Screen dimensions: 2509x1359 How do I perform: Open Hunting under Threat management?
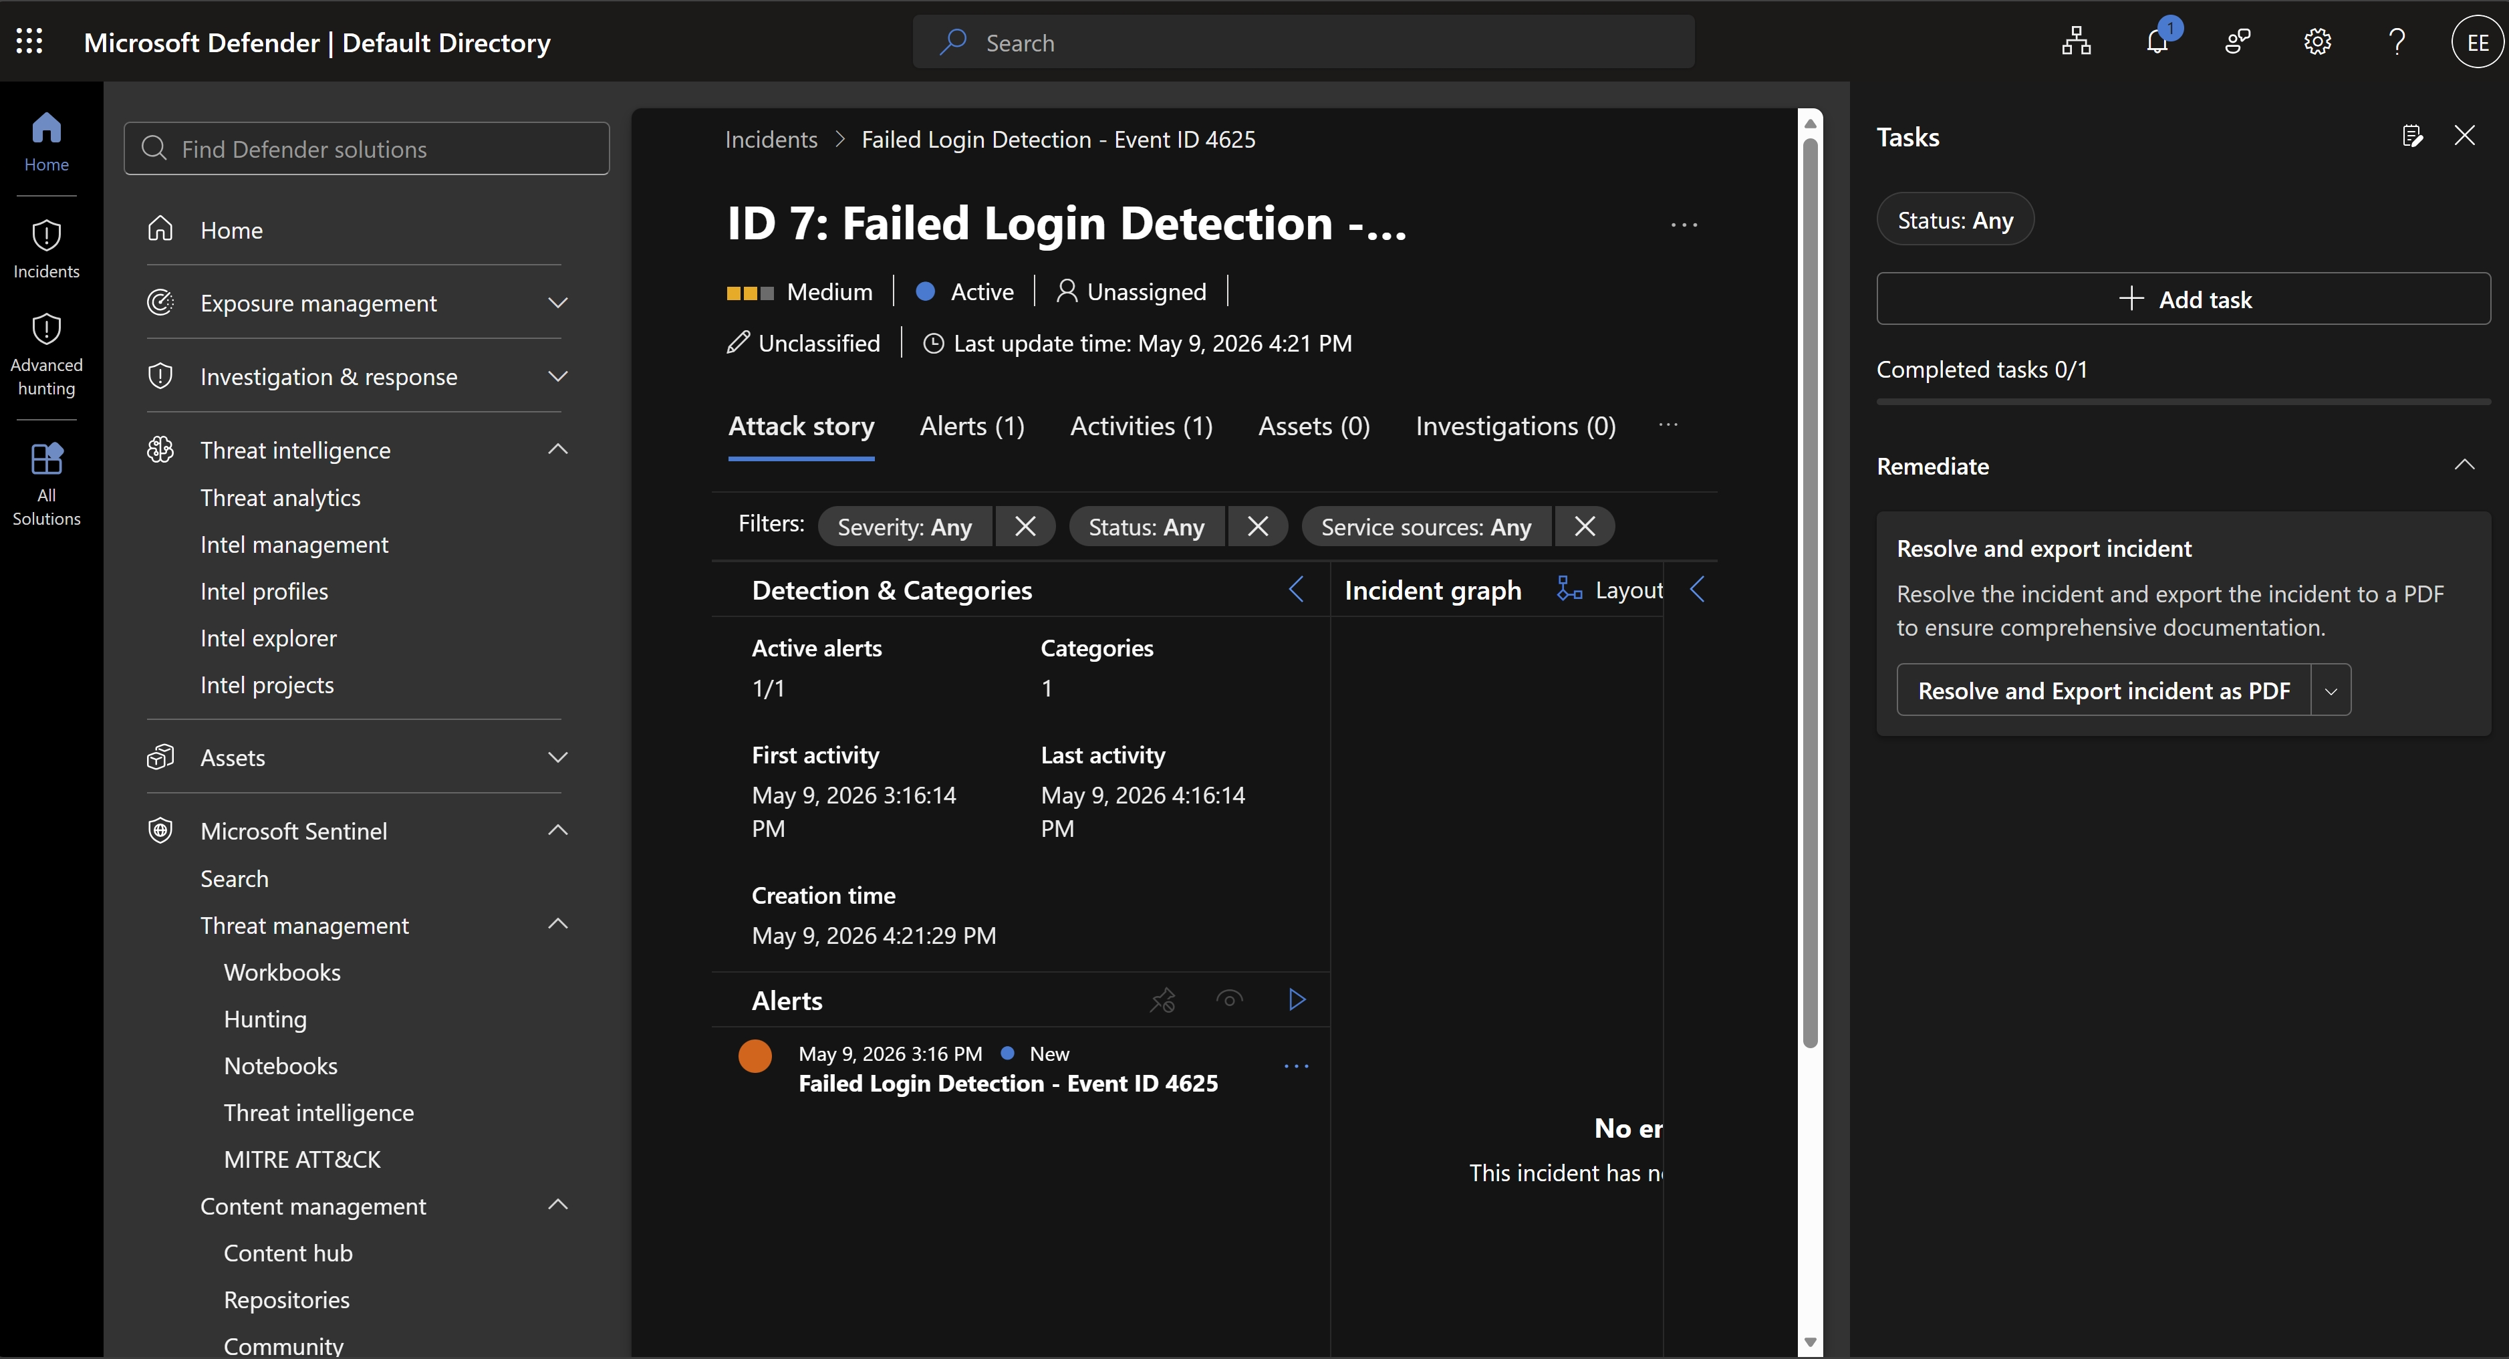click(x=265, y=1018)
